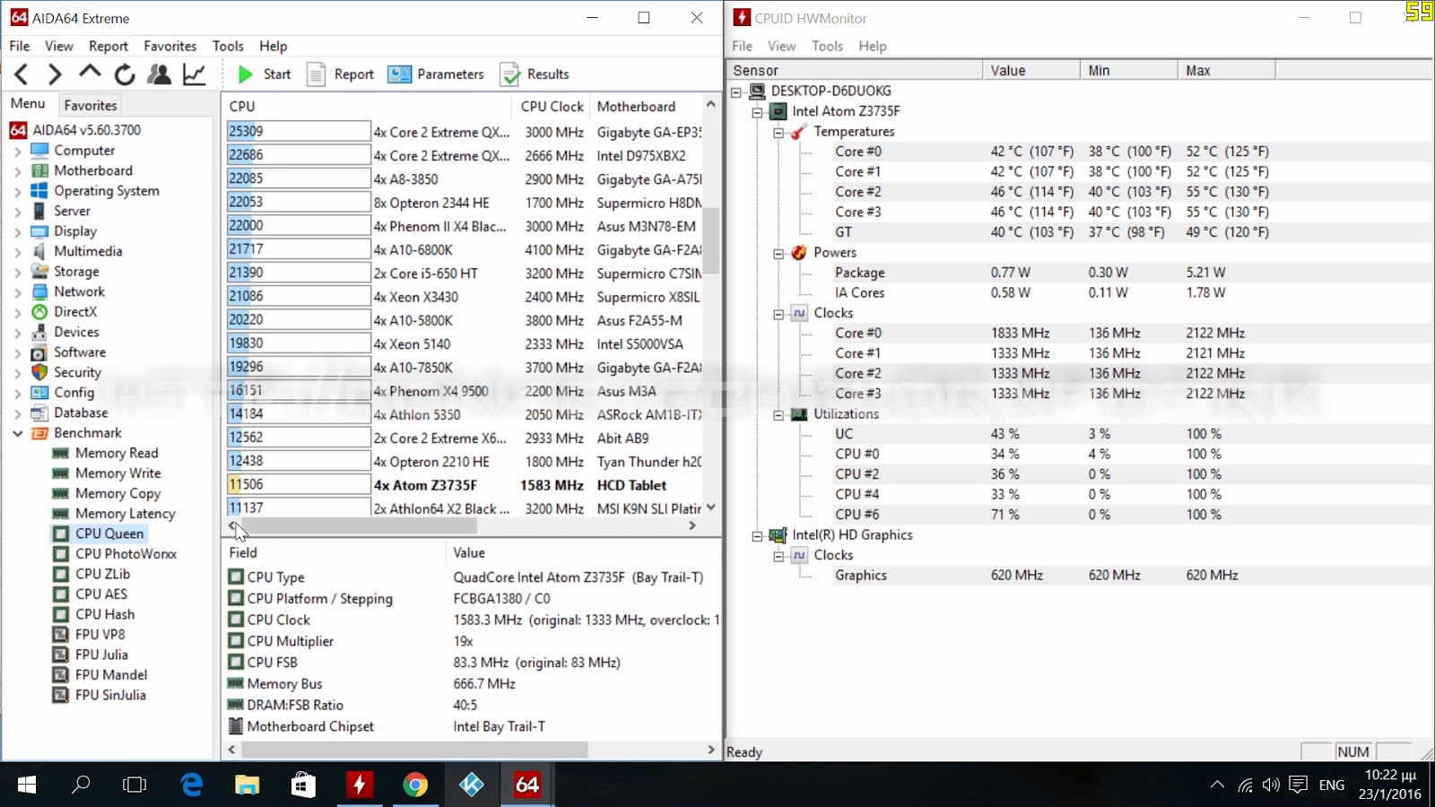This screenshot has height=807, width=1435.
Task: Open the AIDA64 Report menu
Action: tap(109, 46)
